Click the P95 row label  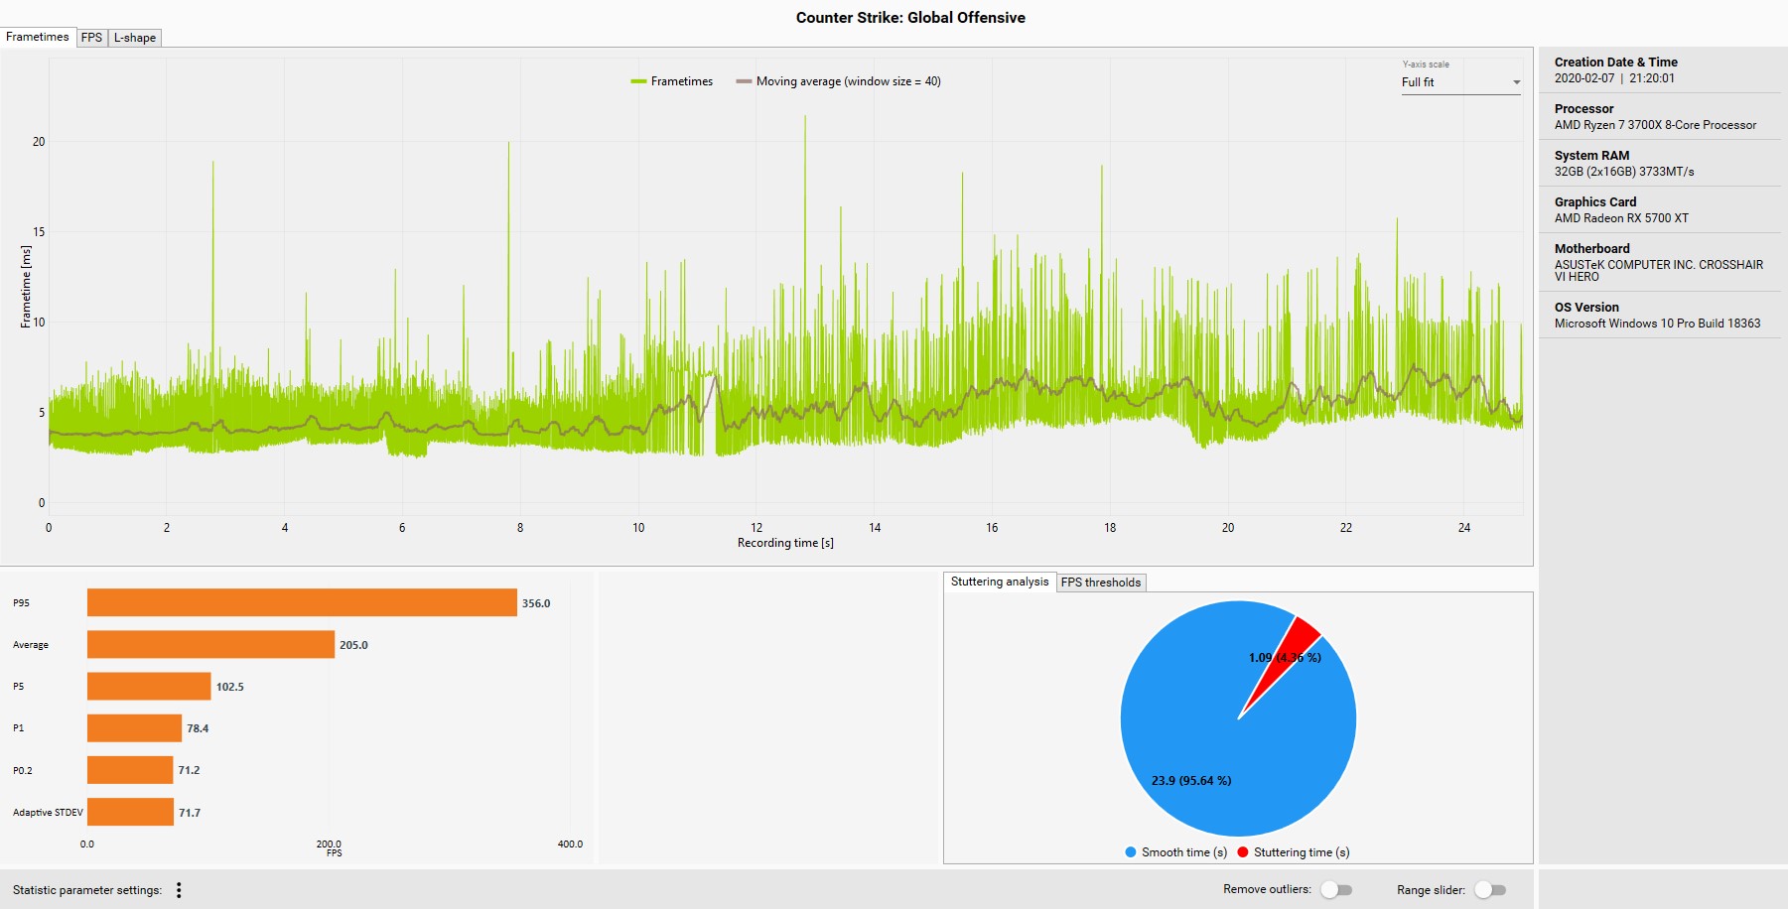pos(21,602)
